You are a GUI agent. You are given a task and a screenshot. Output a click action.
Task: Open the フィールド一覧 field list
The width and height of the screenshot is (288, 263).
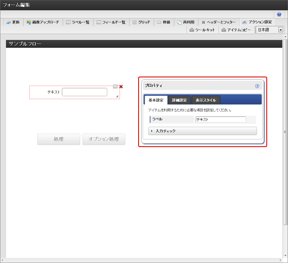click(x=111, y=22)
